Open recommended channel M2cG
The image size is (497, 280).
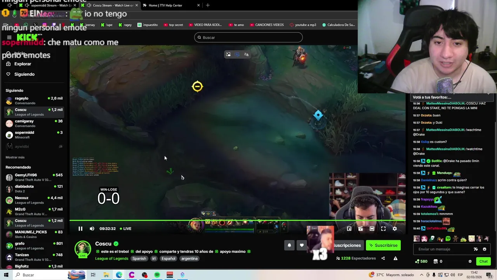34,212
